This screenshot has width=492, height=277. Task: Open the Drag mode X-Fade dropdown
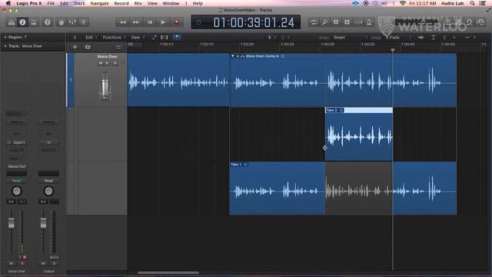tap(399, 38)
